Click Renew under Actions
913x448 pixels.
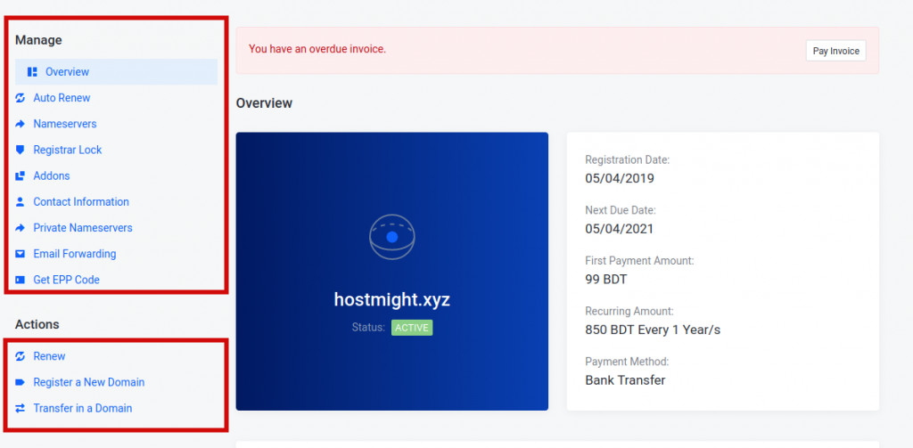tap(49, 356)
